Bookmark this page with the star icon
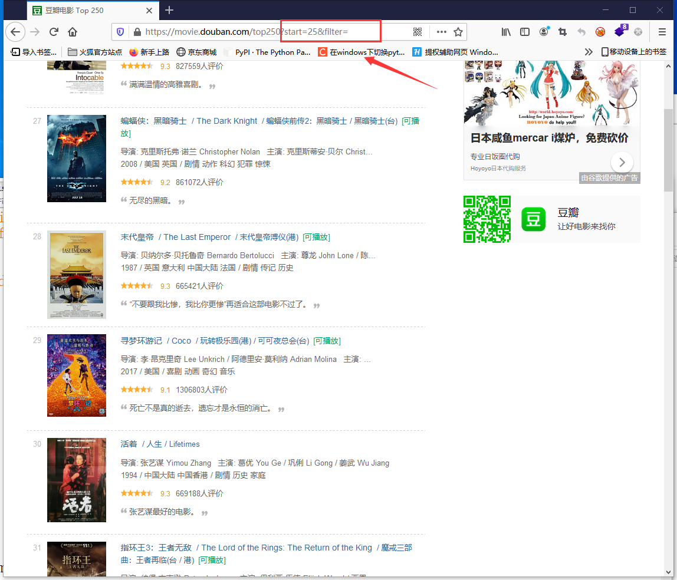 pos(458,32)
